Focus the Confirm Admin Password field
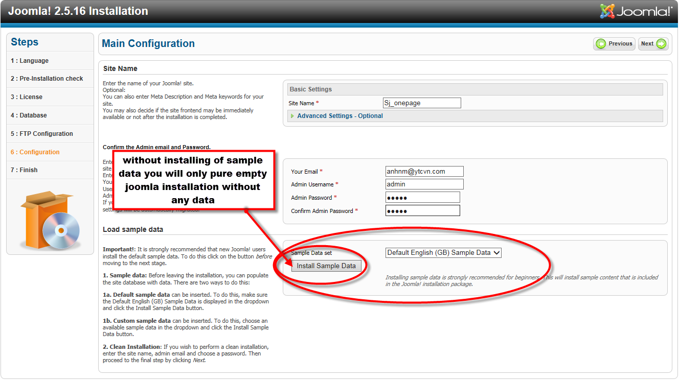Viewport: 679px width, 380px height. point(423,211)
